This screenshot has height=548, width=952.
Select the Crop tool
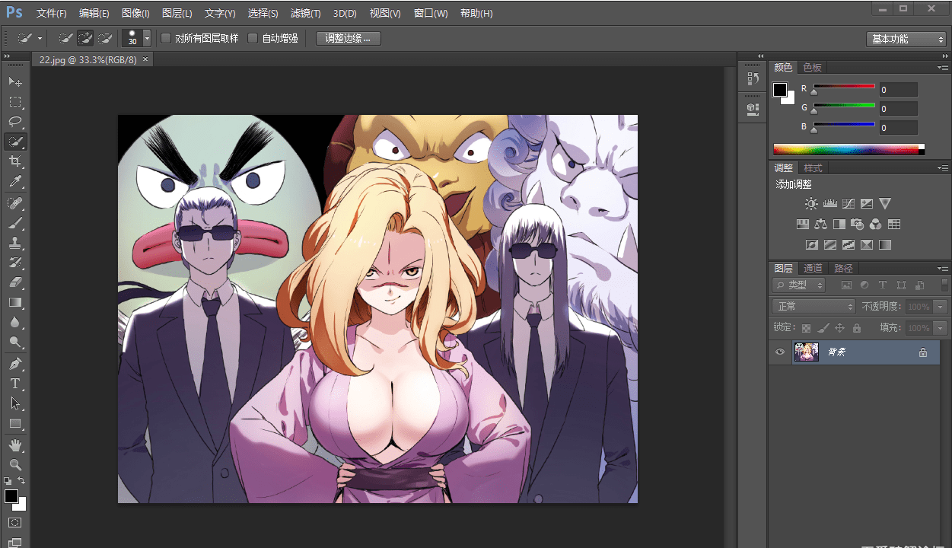(15, 161)
